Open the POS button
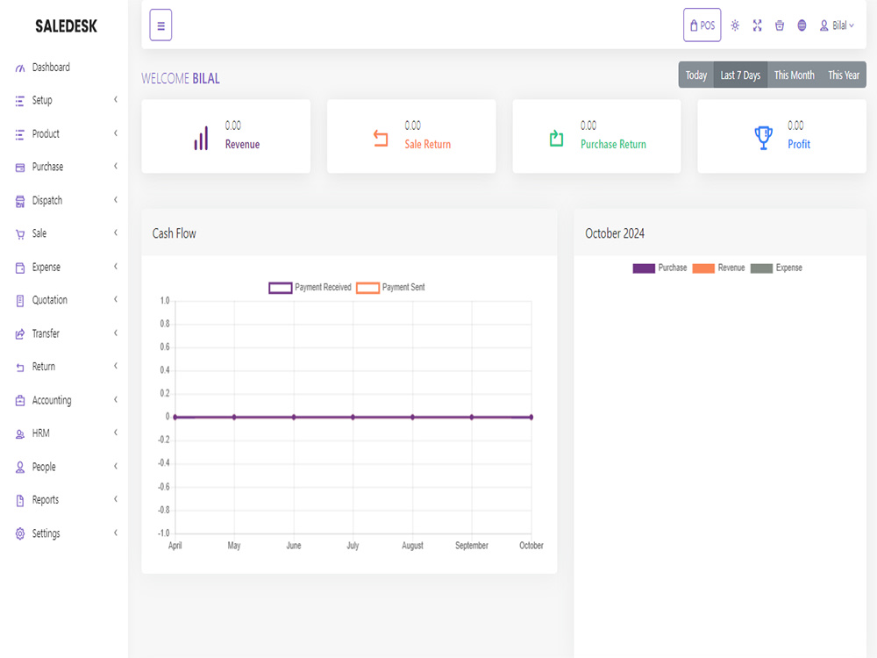 point(702,25)
